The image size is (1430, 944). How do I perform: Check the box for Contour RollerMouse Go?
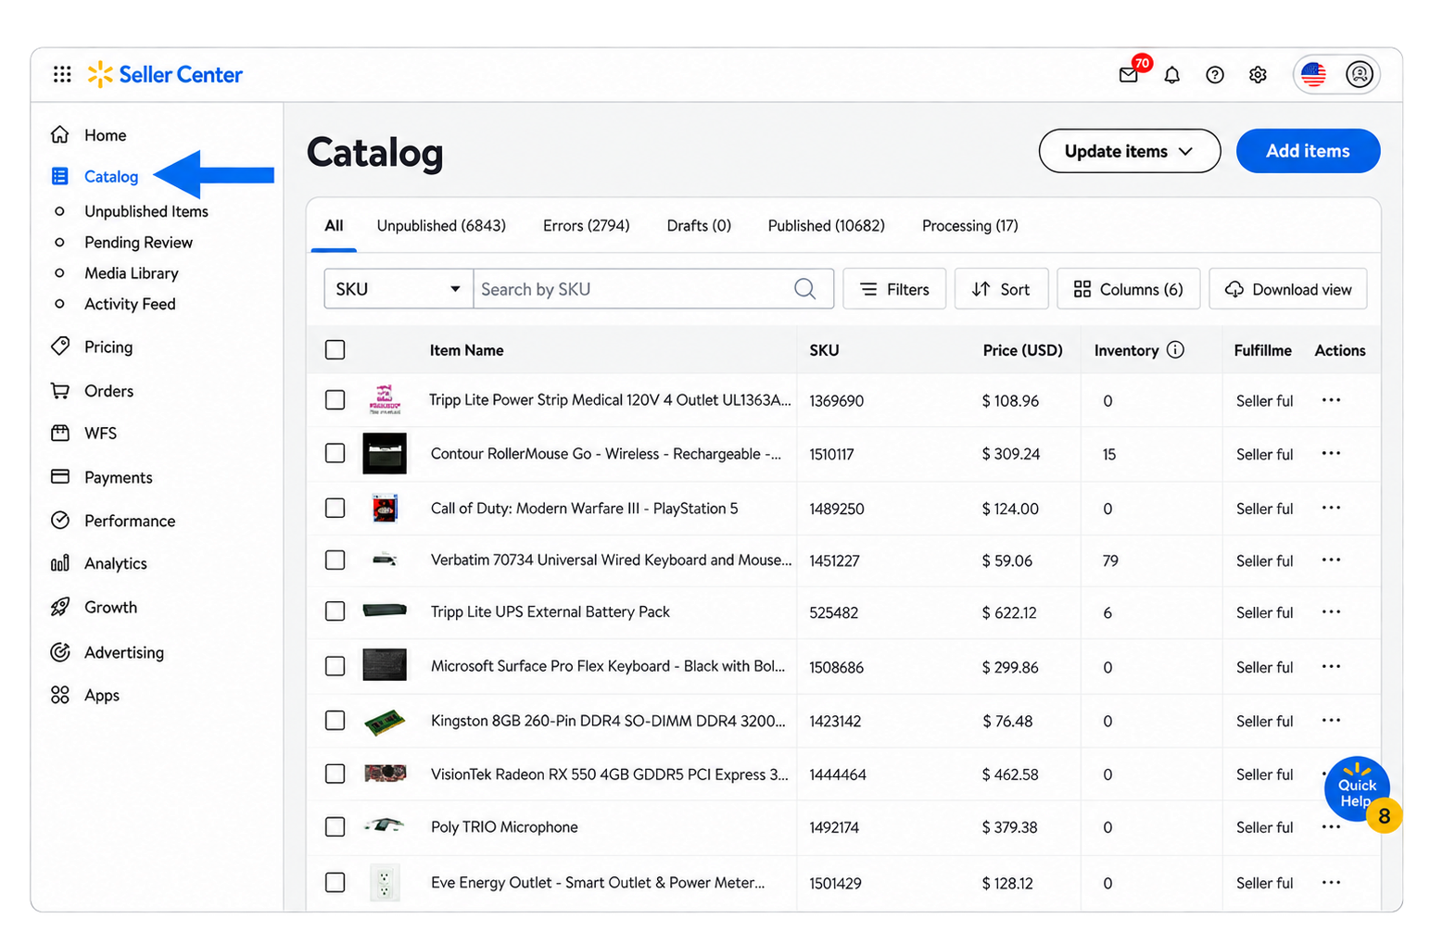pyautogui.click(x=335, y=454)
